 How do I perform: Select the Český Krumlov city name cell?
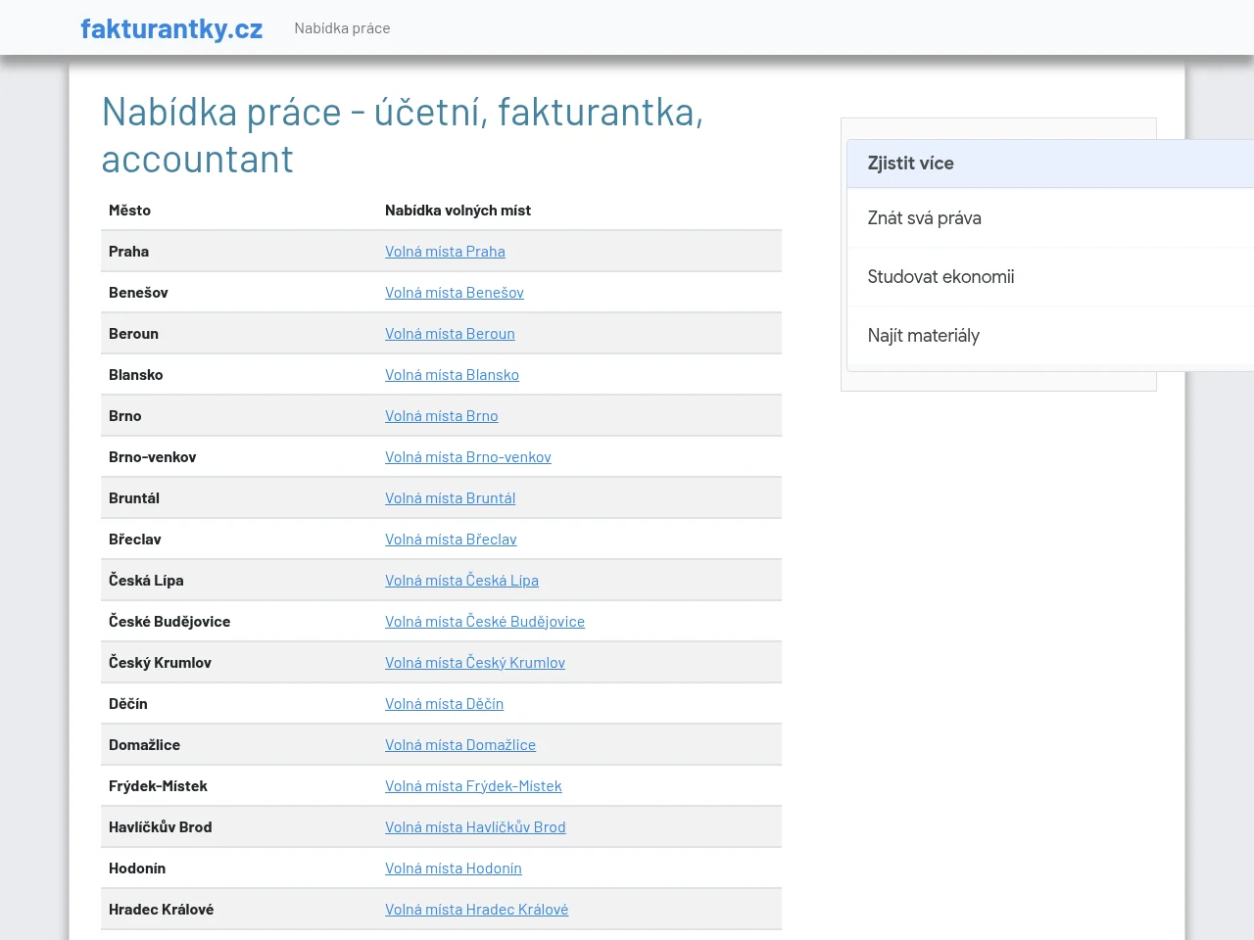(x=239, y=663)
